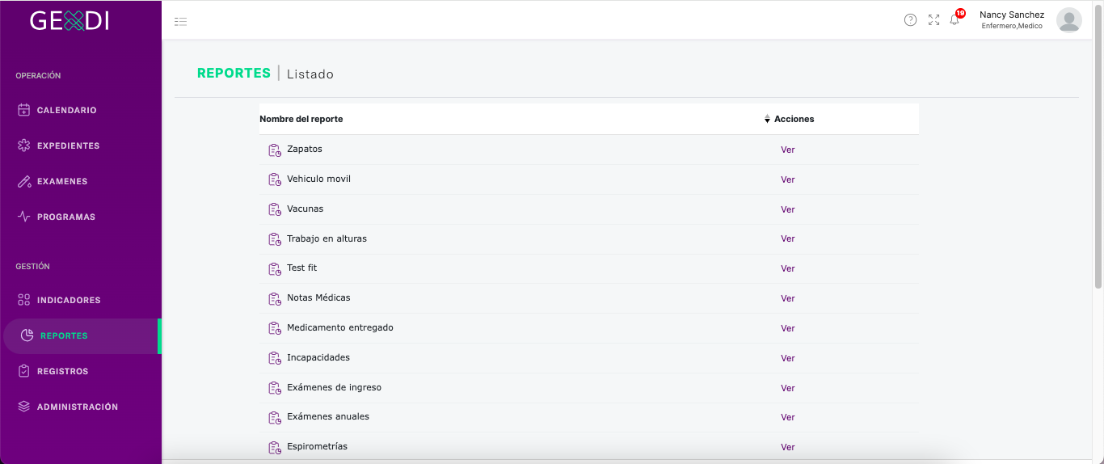Click the page vertical scrollbar
This screenshot has height=464, width=1104.
(x=1098, y=146)
